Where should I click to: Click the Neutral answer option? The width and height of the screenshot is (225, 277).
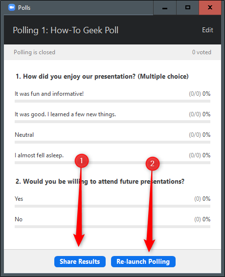pyautogui.click(x=24, y=135)
